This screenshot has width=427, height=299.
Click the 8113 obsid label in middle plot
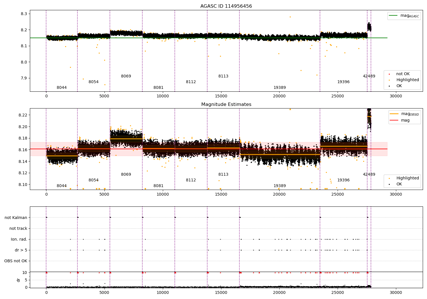223,175
